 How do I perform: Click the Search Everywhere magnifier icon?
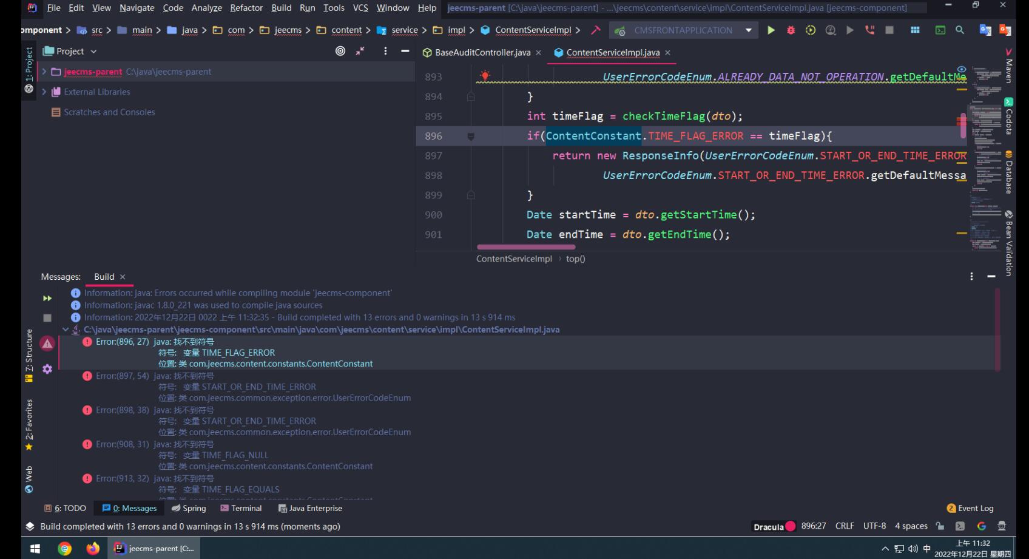960,30
